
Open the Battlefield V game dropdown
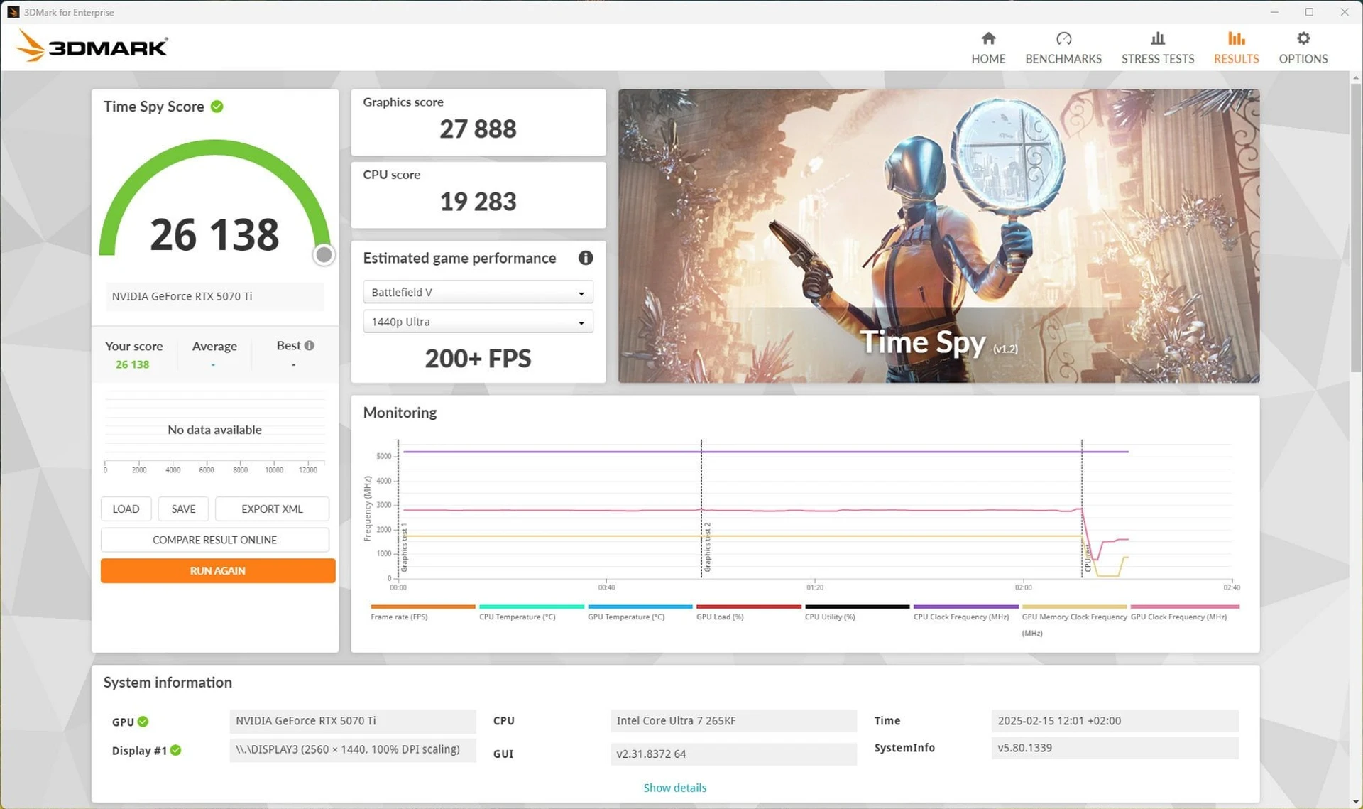point(478,292)
